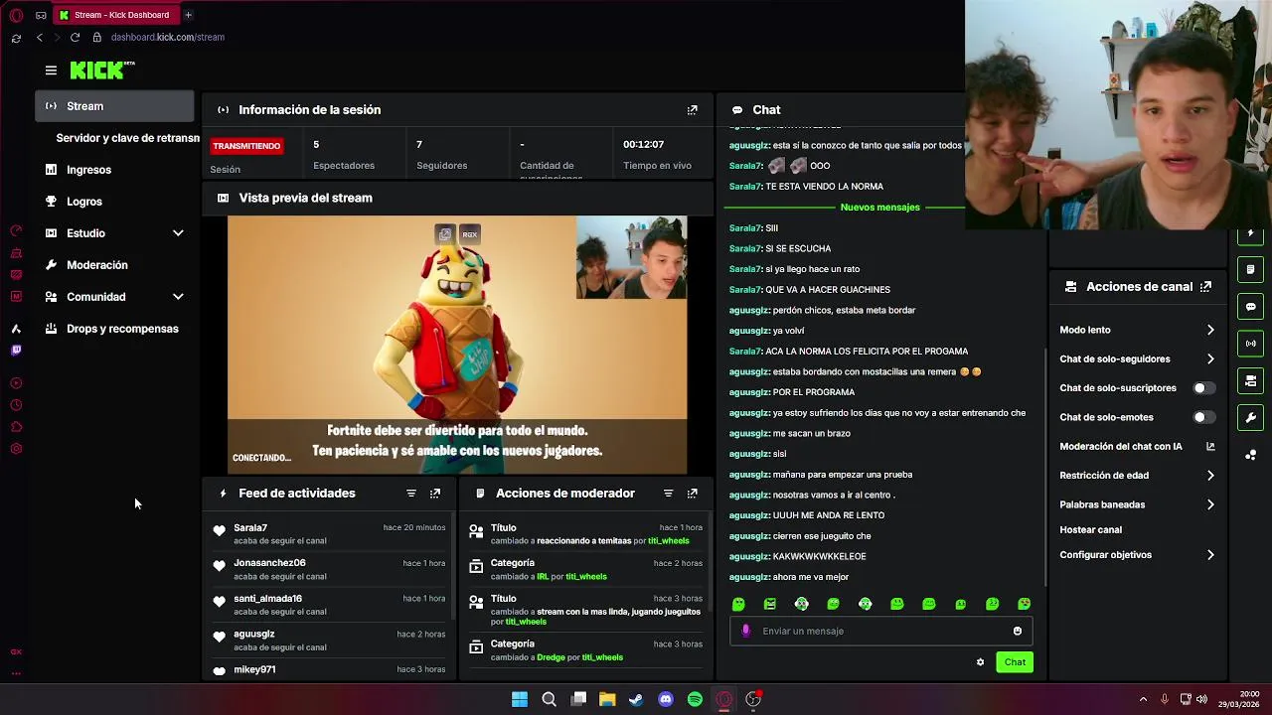Open chat settings gear icon
The image size is (1272, 715).
tap(980, 662)
